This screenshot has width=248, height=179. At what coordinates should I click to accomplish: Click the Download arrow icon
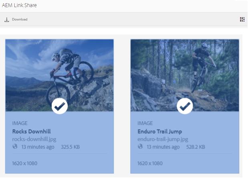[x=7, y=20]
